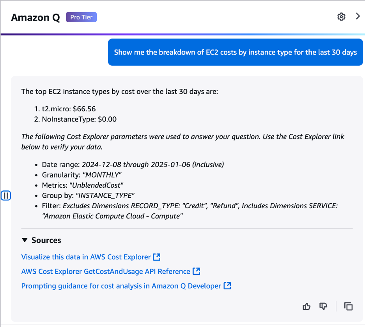Click the external-link icon beside the Cost Explorer link
Screen dimensions: 365x327
(157, 257)
